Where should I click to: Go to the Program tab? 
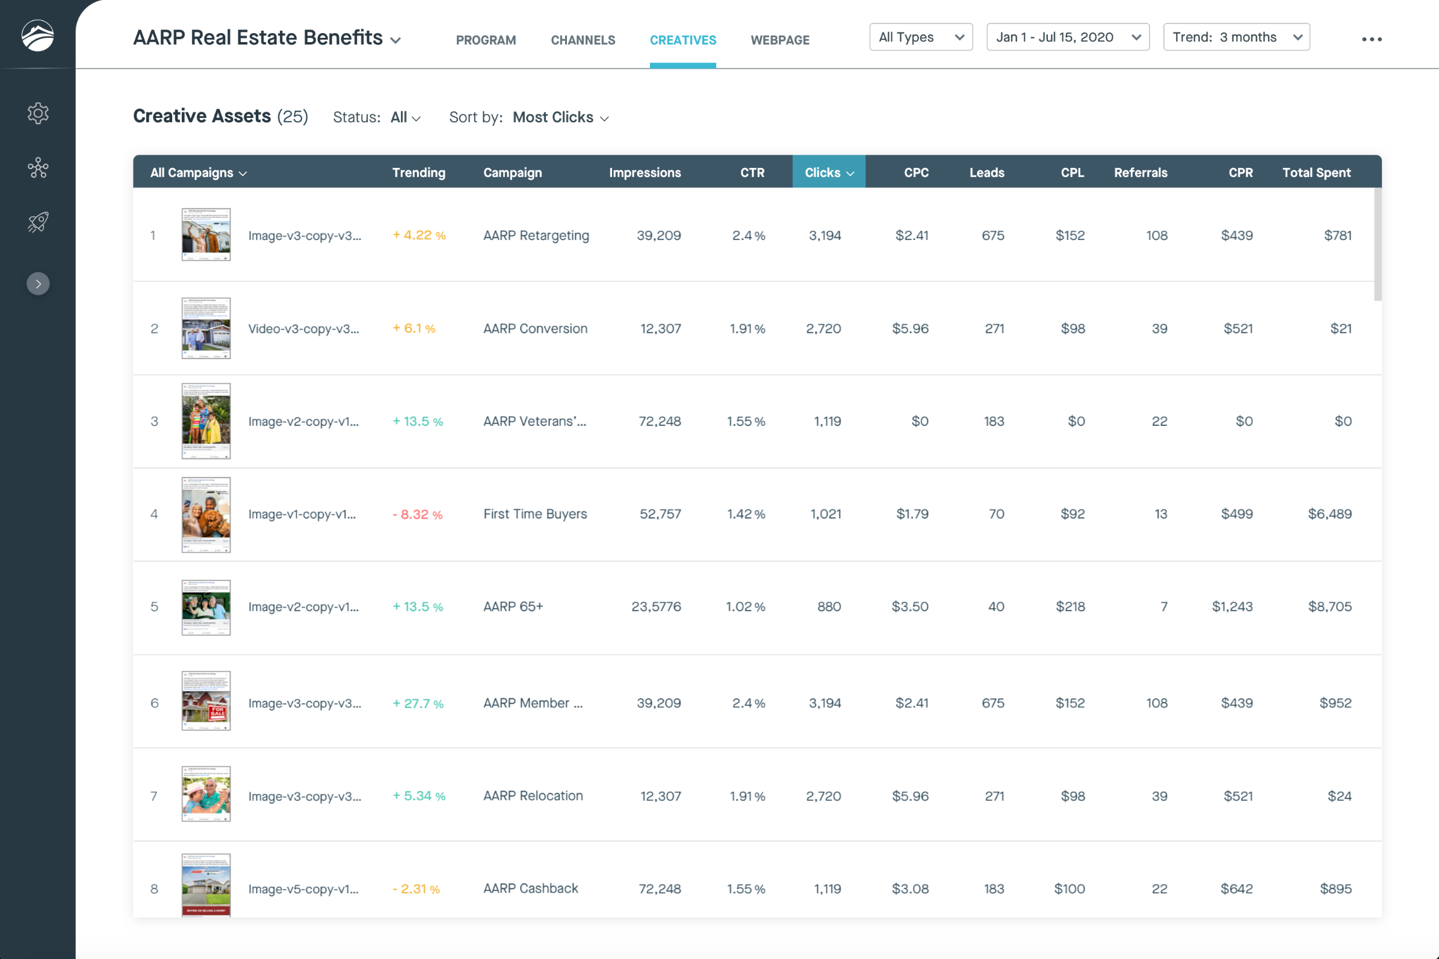[x=486, y=40]
